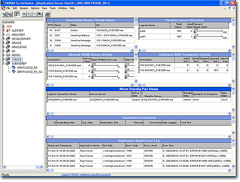Open the Session menu
The width and height of the screenshot is (240, 182).
coord(24,8)
